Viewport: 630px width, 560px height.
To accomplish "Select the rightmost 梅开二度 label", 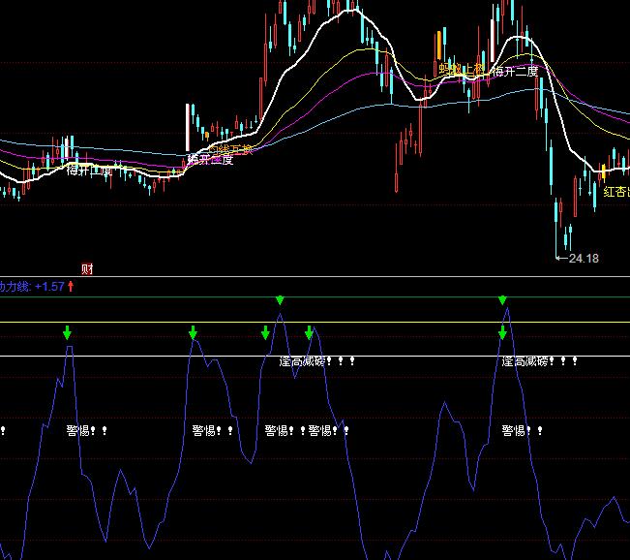I will click(x=515, y=71).
